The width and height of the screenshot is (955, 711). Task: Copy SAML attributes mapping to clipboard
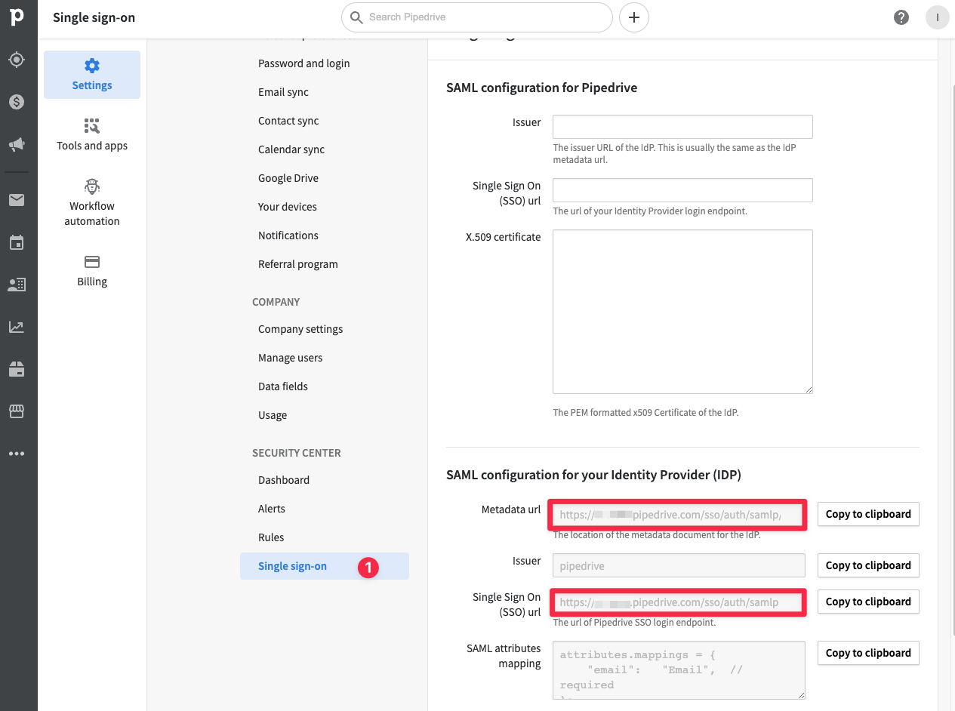(868, 653)
